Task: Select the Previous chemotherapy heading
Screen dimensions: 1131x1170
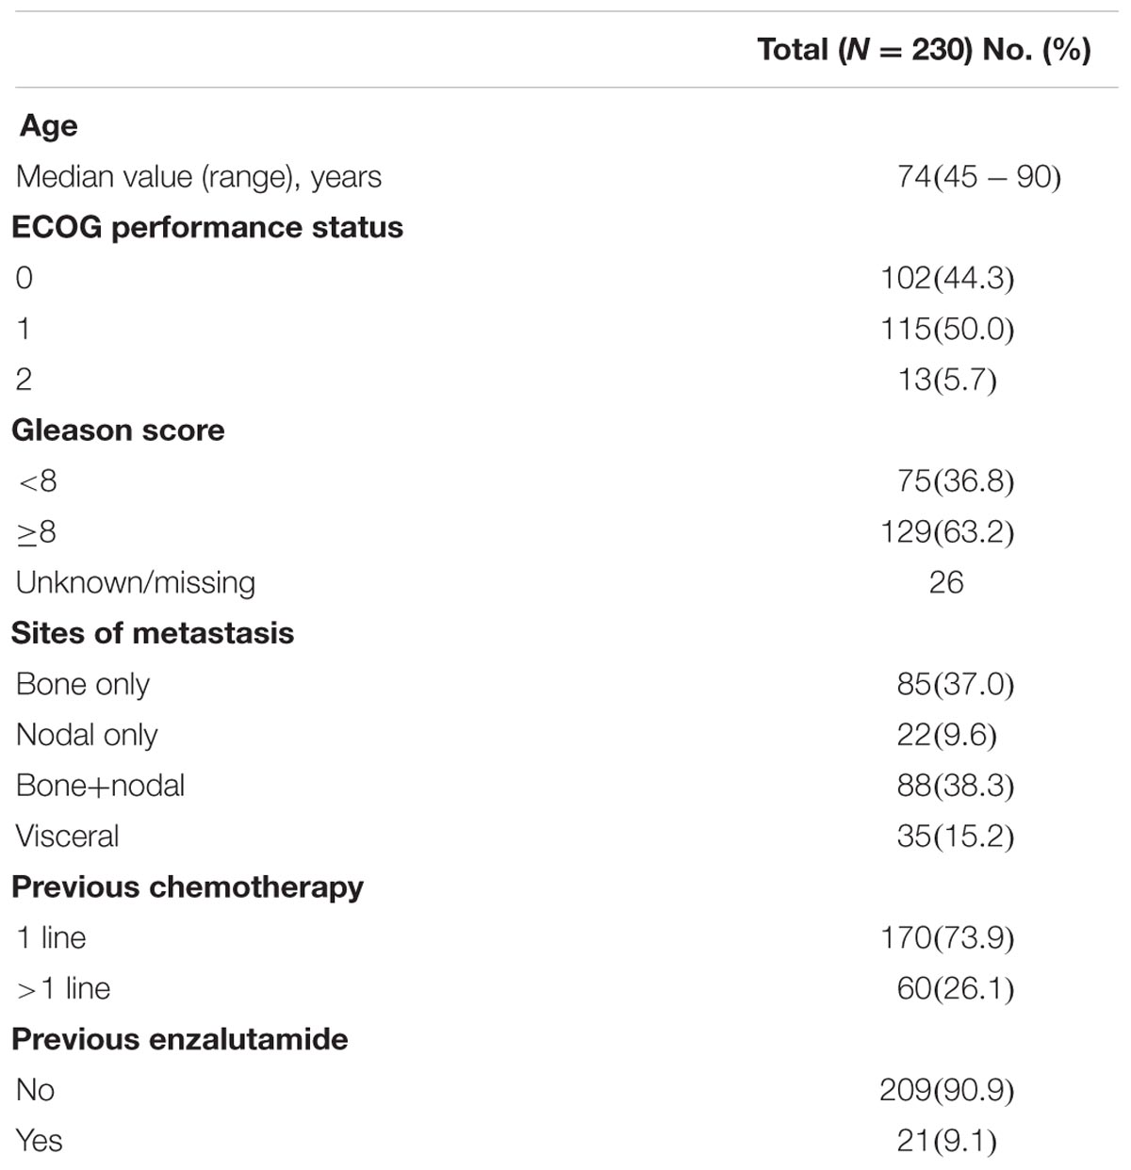Action: pyautogui.click(x=188, y=887)
